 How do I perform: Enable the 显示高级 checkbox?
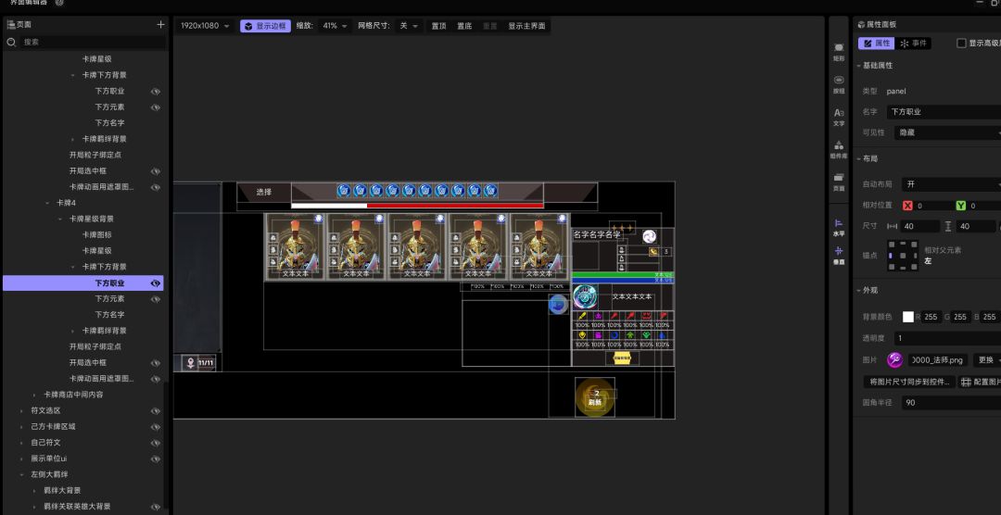pos(961,44)
